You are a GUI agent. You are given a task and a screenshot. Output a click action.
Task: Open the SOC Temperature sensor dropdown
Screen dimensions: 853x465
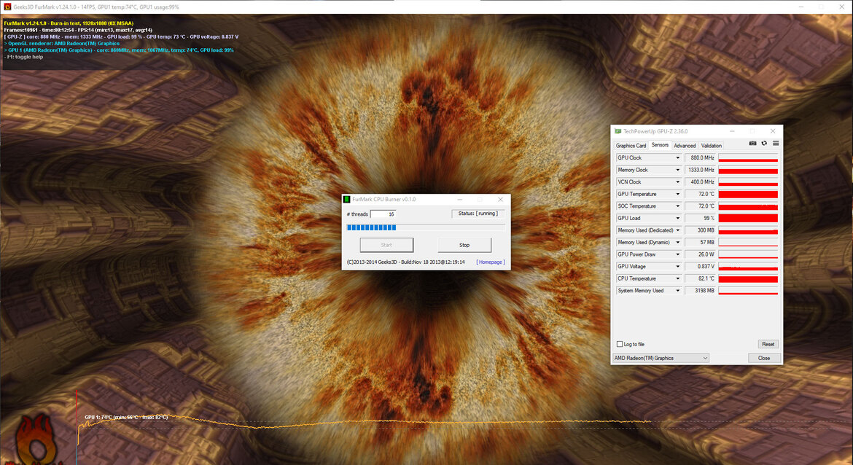[678, 206]
